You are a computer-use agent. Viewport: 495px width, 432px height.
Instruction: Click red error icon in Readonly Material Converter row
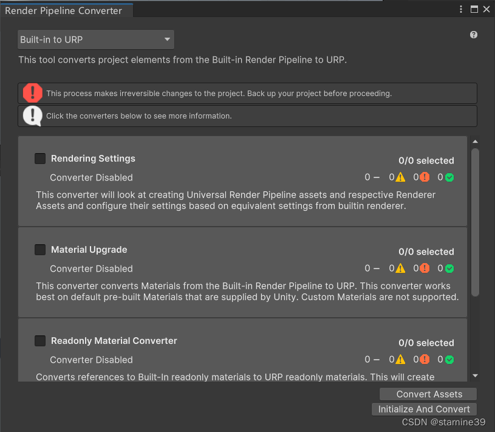[425, 359]
